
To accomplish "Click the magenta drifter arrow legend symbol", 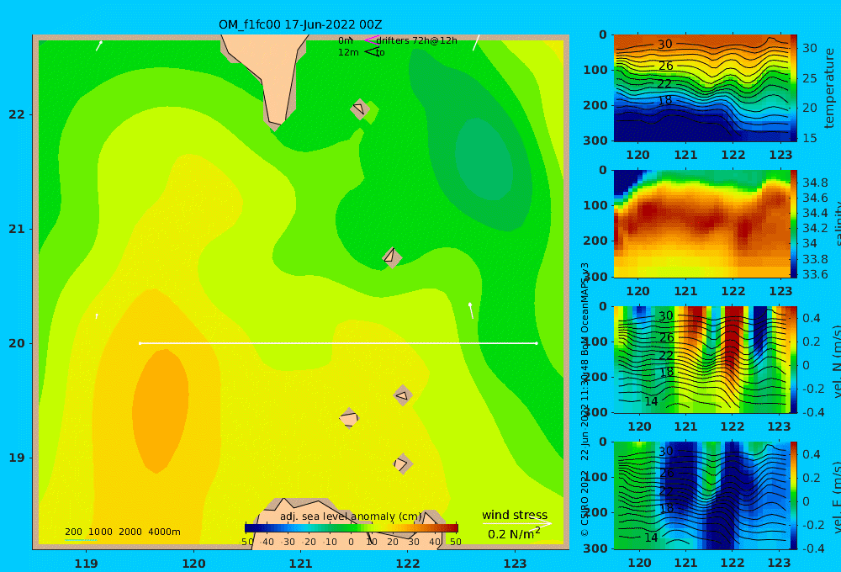I will point(371,40).
